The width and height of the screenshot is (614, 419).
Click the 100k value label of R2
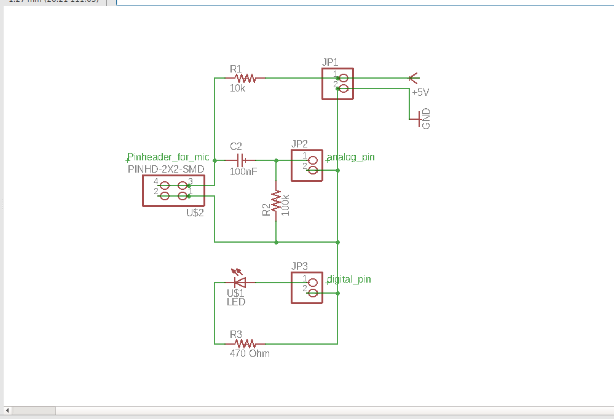(285, 205)
